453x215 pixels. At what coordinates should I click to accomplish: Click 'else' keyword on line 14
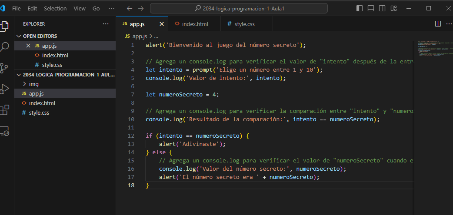point(159,152)
